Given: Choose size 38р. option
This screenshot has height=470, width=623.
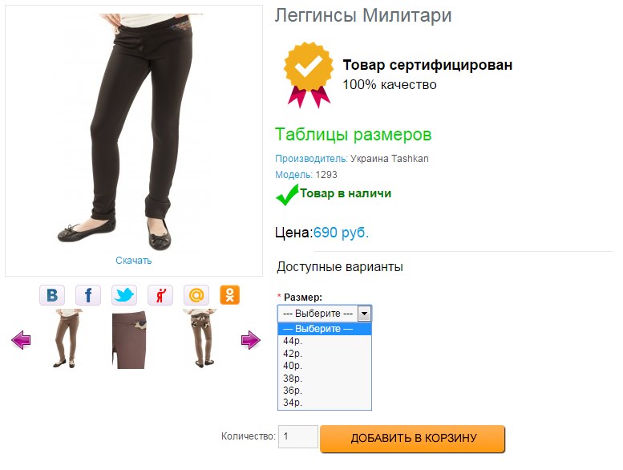Looking at the screenshot, I should click(292, 378).
